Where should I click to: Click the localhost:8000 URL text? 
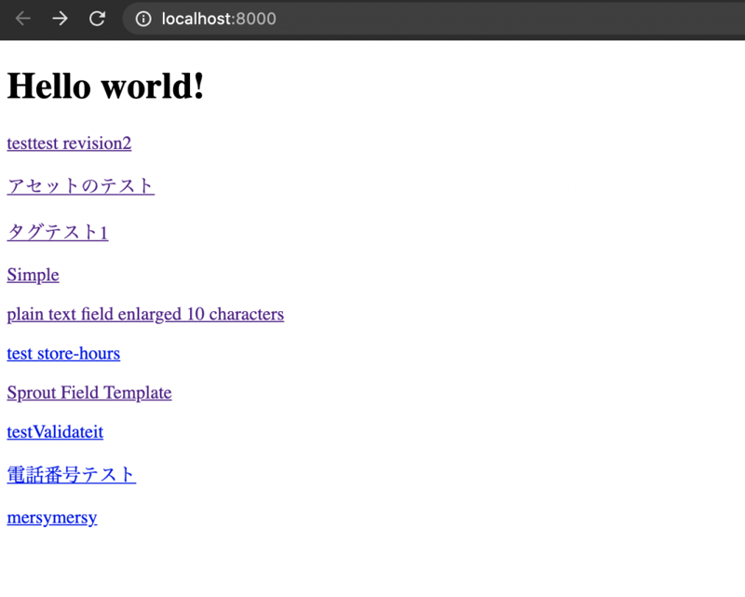(218, 19)
